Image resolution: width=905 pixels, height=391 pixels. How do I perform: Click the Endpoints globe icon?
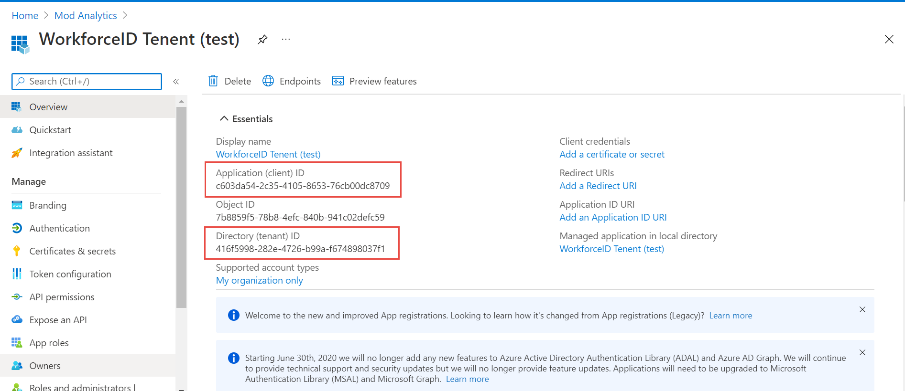pyautogui.click(x=268, y=81)
